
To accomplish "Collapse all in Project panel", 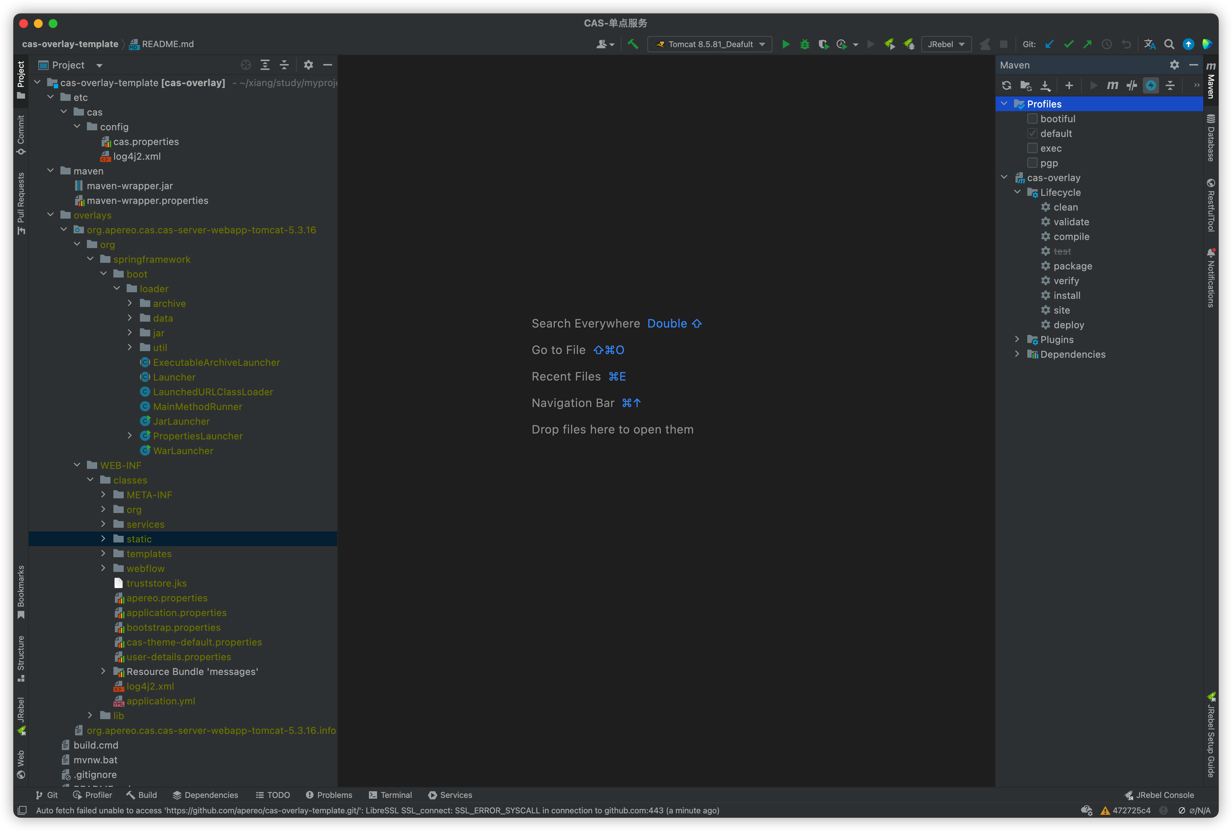I will pos(284,65).
